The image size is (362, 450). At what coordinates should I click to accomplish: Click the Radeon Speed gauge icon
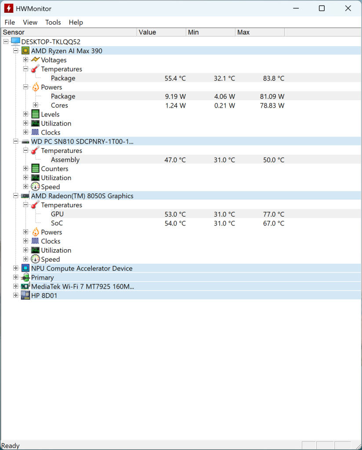tap(35, 259)
